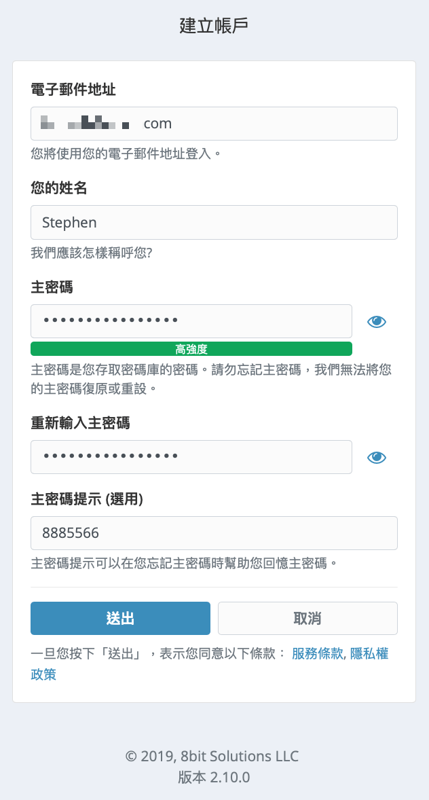This screenshot has height=800, width=429.
Task: Click the 重新輸入主密碼 password field
Action: click(191, 457)
